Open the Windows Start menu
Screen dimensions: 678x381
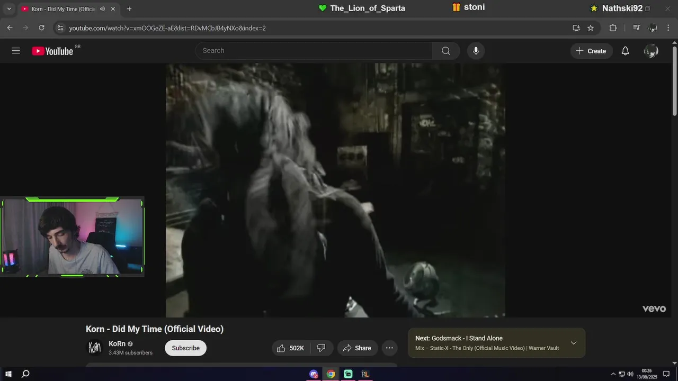(x=8, y=374)
